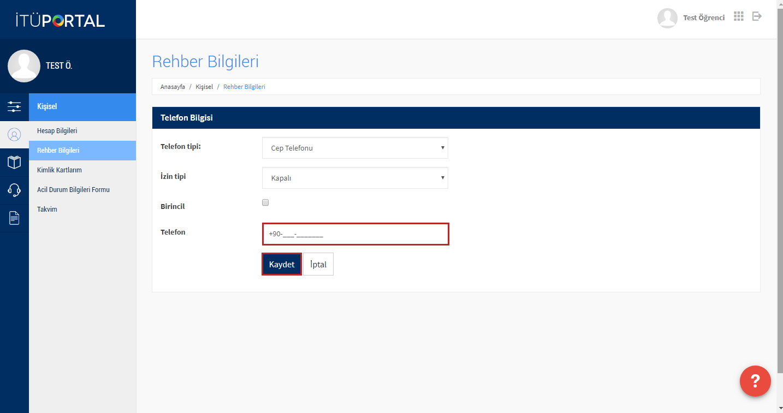Open Acil Durum Bilgileri Formu
Screen dimensions: 783x413
(73, 190)
